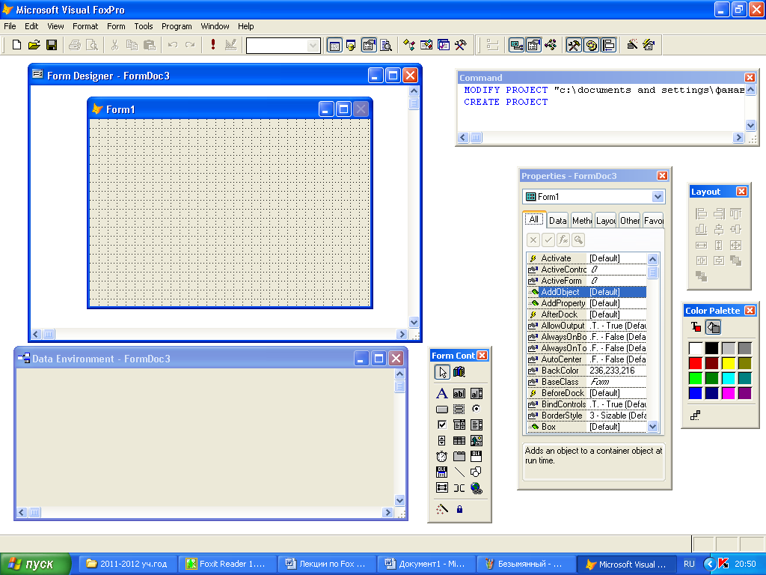This screenshot has height=575, width=766.
Task: Toggle the Builder Lock wand icon
Action: click(x=442, y=509)
